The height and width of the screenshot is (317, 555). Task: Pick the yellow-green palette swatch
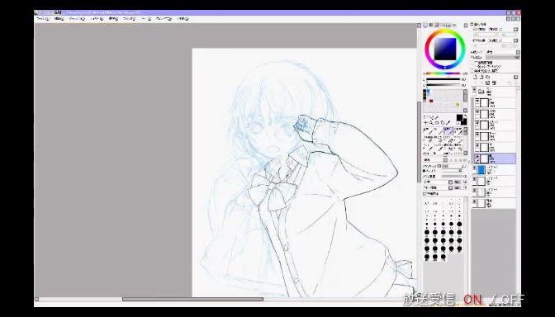point(458,104)
